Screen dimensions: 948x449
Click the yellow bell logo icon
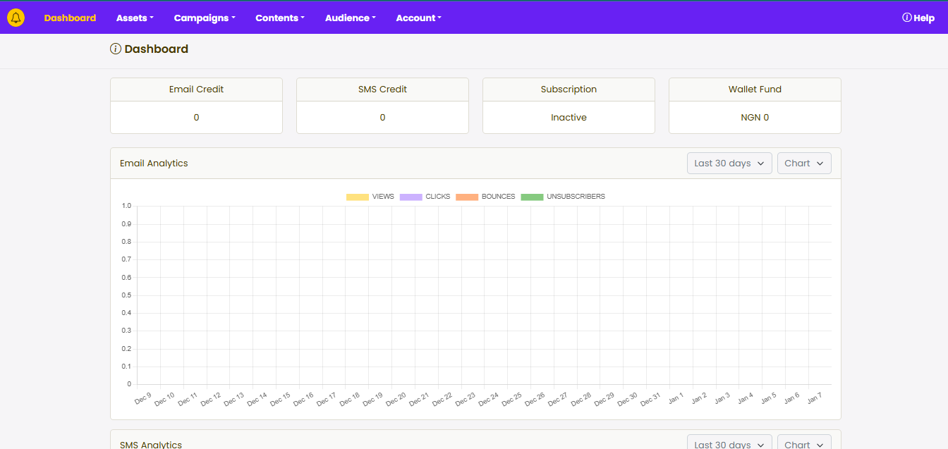[x=16, y=18]
